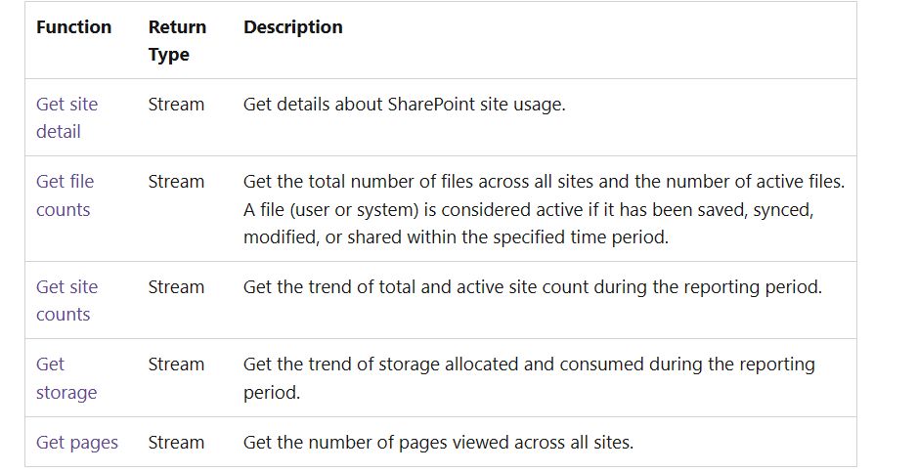Click Stream in the Get file counts row
The height and width of the screenshot is (472, 918).
176,181
